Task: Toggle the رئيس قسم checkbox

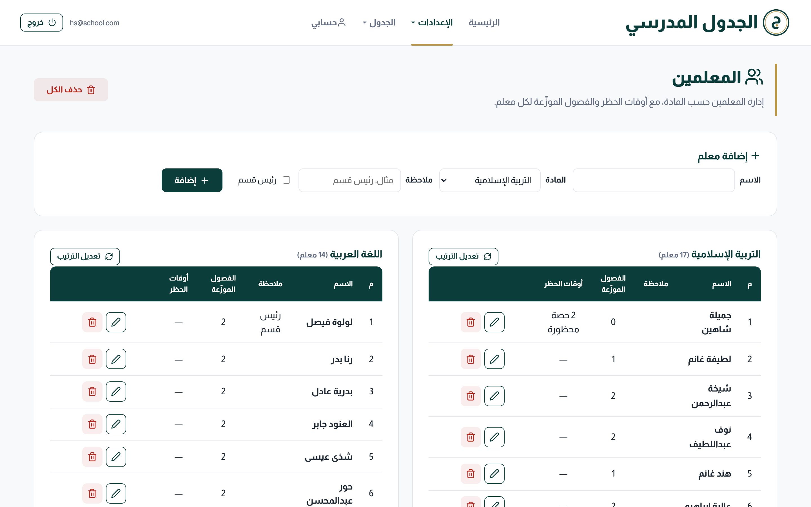Action: 286,180
